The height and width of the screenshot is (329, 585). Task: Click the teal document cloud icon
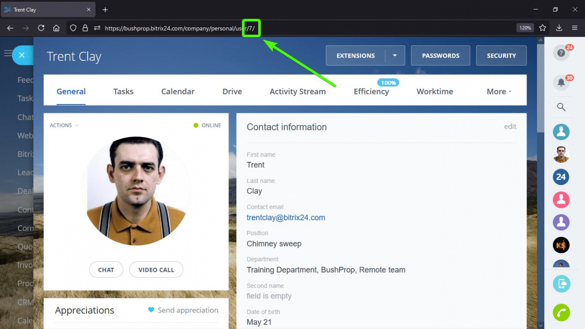click(561, 284)
